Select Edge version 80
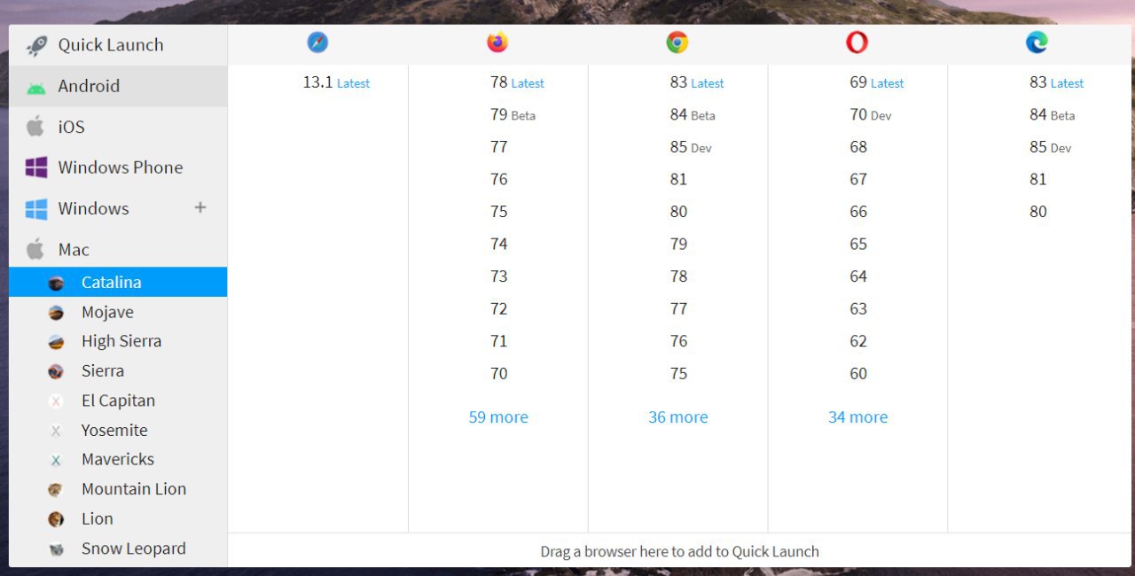Image resolution: width=1135 pixels, height=576 pixels. [x=1037, y=212]
